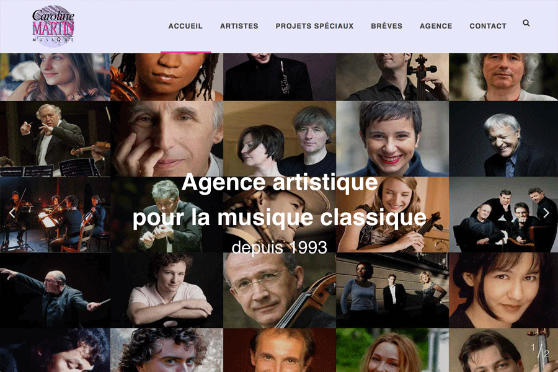The height and width of the screenshot is (372, 558).
Task: Open the Contact page link
Action: [x=488, y=26]
